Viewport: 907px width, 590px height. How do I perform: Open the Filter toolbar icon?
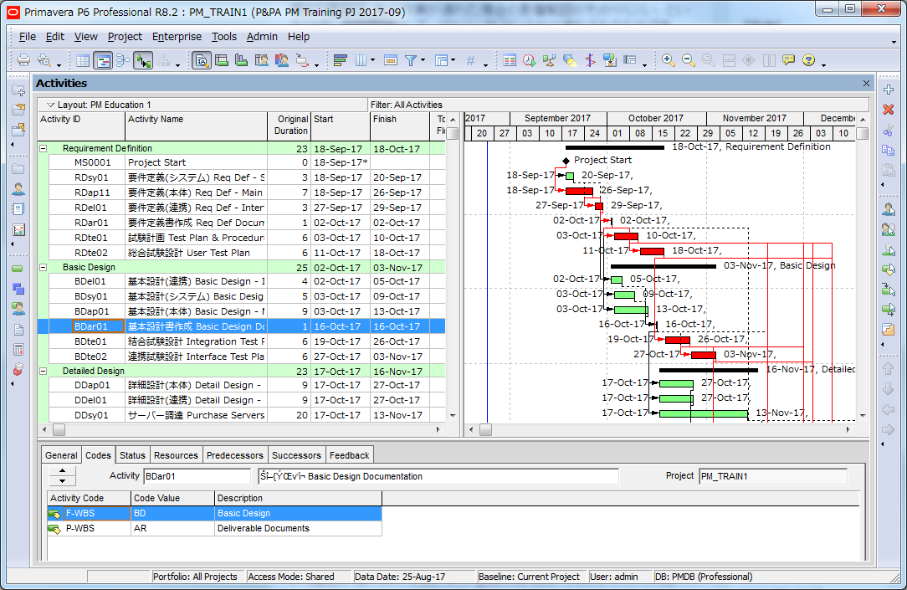pyautogui.click(x=411, y=60)
